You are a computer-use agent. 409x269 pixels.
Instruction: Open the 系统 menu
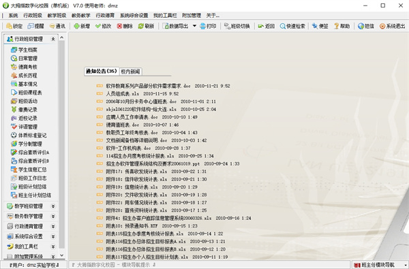pyautogui.click(x=14, y=16)
